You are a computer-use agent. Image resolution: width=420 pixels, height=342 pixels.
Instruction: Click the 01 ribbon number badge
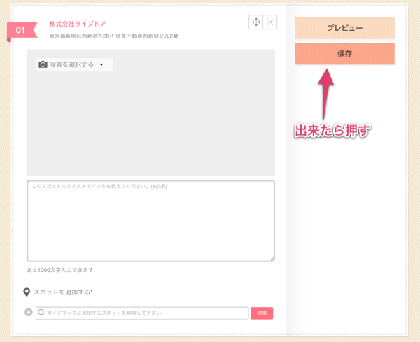pos(22,30)
